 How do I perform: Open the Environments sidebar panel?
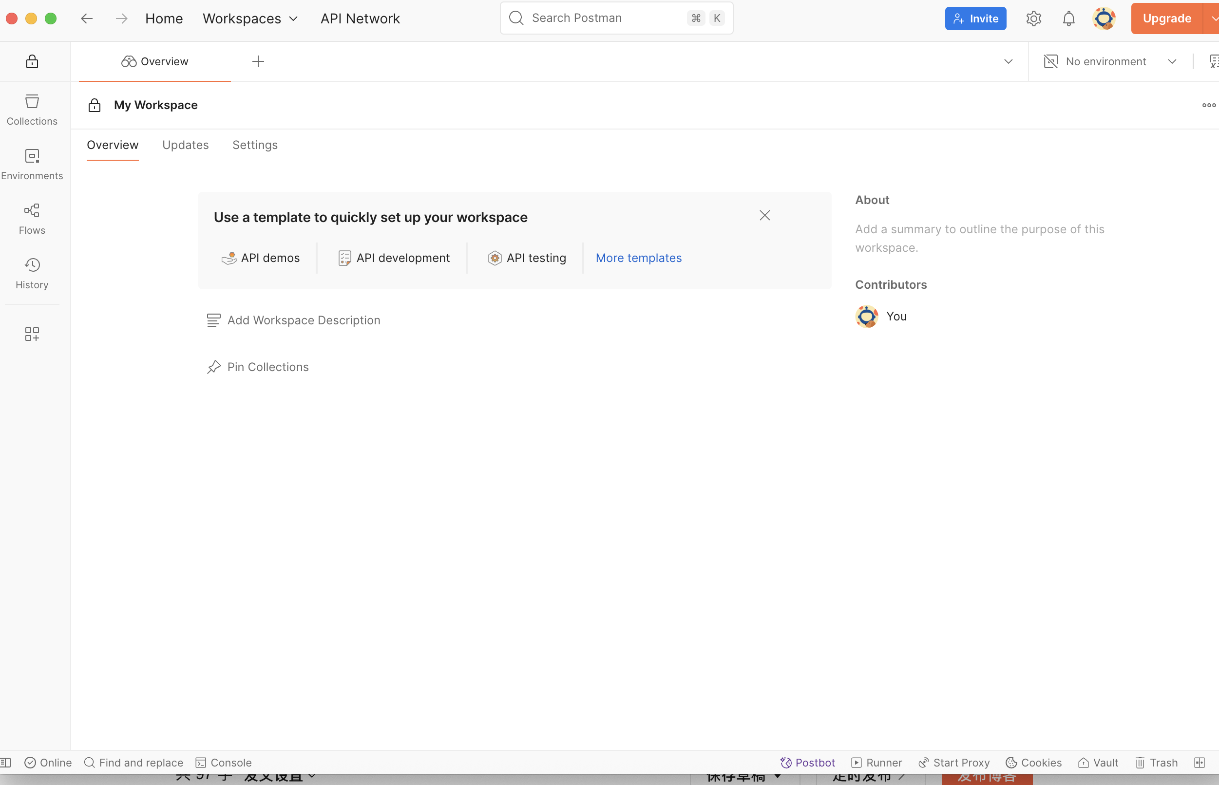[32, 164]
